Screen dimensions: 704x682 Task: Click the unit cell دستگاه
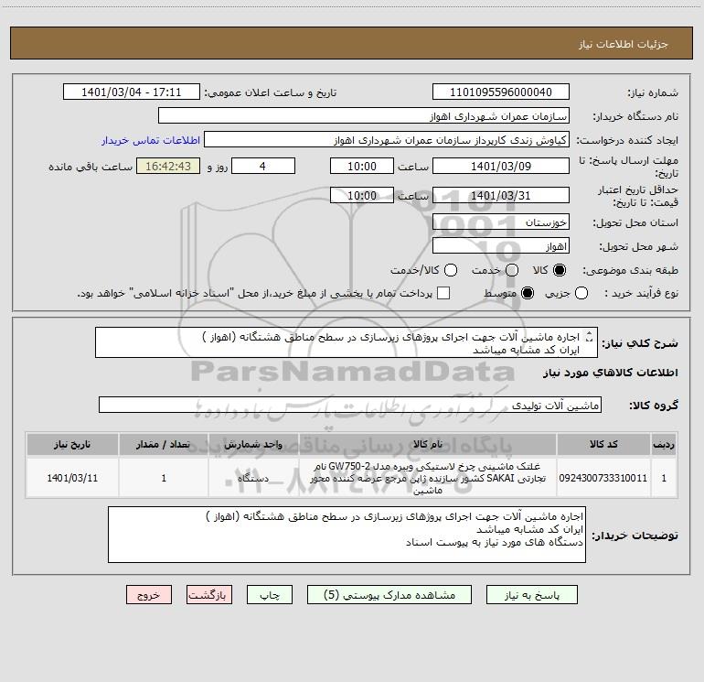point(253,478)
